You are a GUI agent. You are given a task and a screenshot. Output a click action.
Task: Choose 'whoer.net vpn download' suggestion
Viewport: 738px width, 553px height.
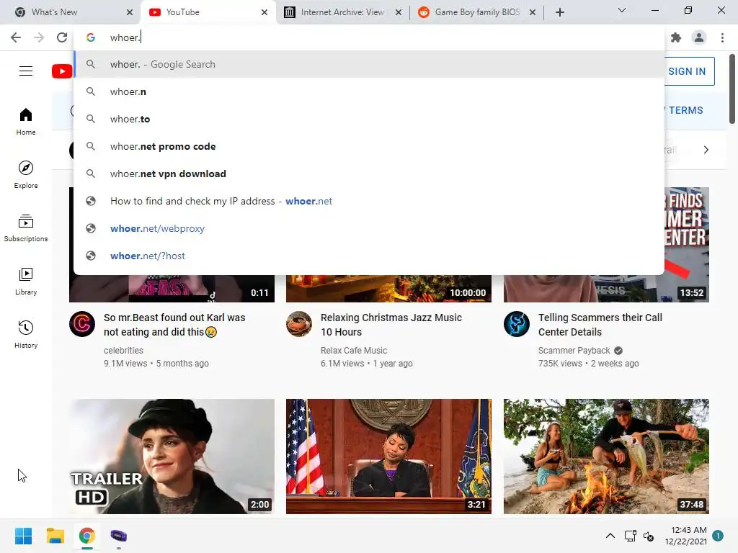pyautogui.click(x=369, y=174)
